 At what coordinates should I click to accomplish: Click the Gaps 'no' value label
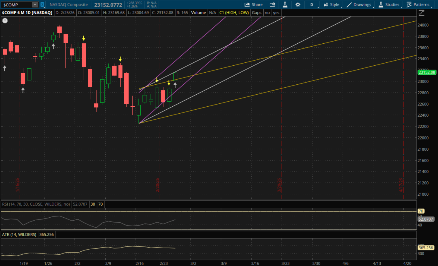[x=267, y=13]
